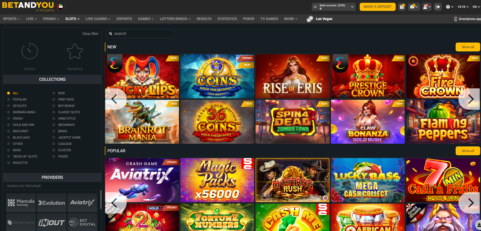Open the Rise of Eris game thumbnail
Viewport: 481px width, 231px height.
[292, 76]
